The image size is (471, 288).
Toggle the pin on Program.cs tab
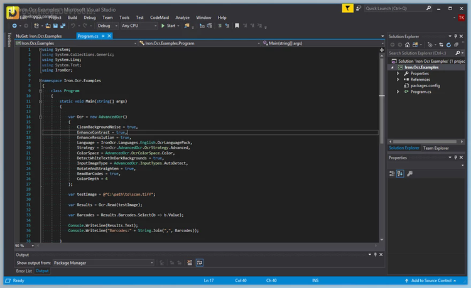click(103, 36)
